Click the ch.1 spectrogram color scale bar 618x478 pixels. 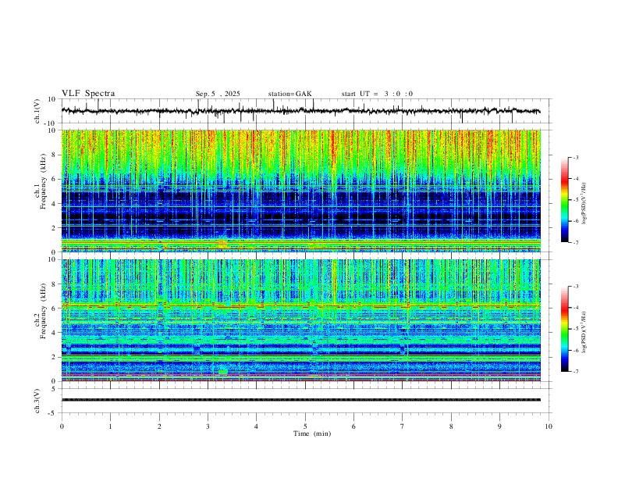click(564, 200)
